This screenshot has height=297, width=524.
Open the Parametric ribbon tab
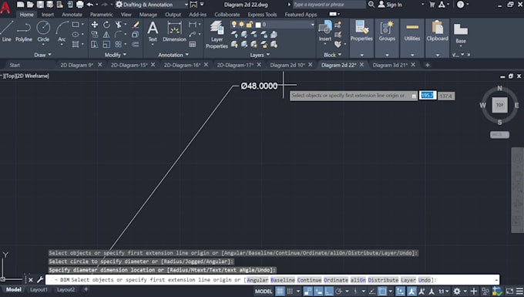101,15
